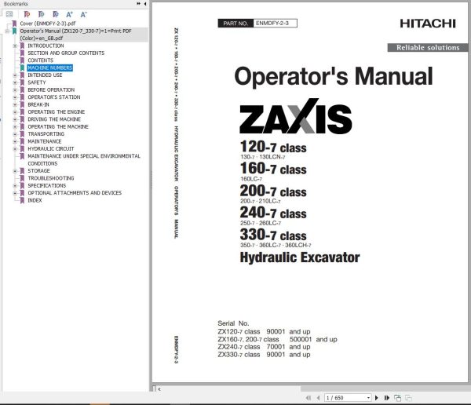Open the TRANSPORTING bookmark
Viewport: 471px width, 405px height.
[x=46, y=134]
